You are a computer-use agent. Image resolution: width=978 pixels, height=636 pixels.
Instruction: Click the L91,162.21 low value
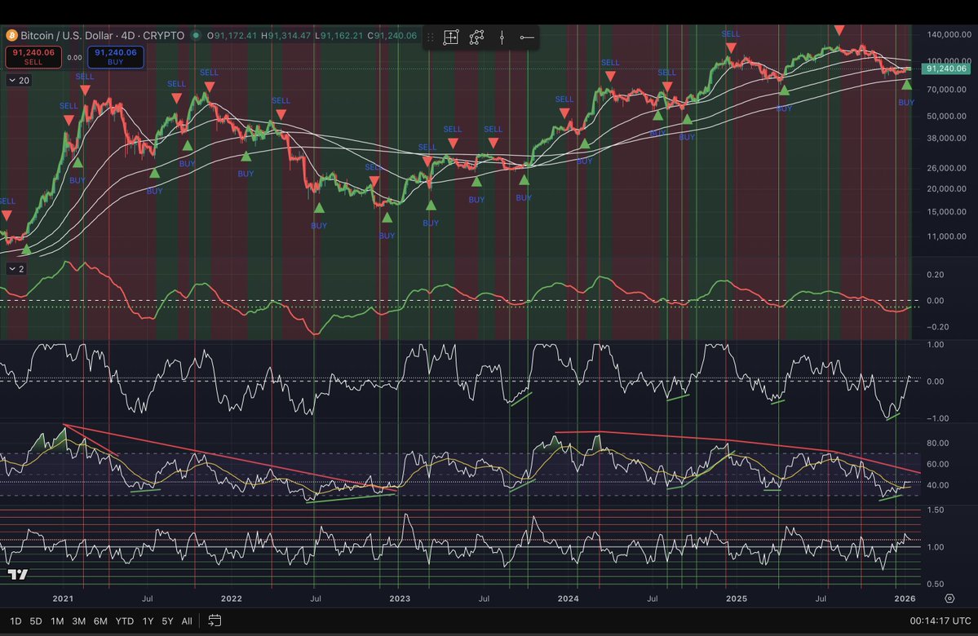click(x=339, y=36)
